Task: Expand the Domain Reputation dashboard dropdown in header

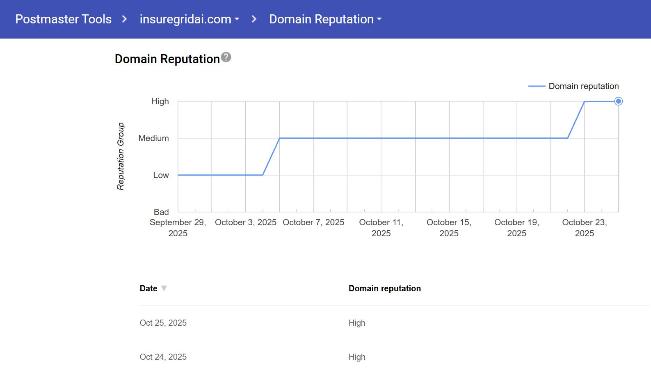Action: [x=325, y=19]
